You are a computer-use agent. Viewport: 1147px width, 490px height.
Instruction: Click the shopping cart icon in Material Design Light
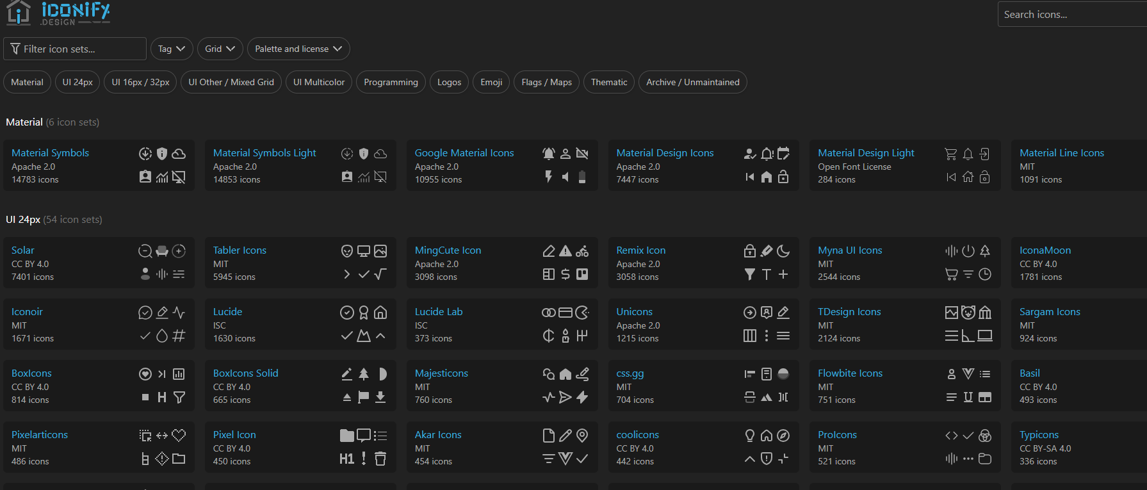pyautogui.click(x=951, y=154)
